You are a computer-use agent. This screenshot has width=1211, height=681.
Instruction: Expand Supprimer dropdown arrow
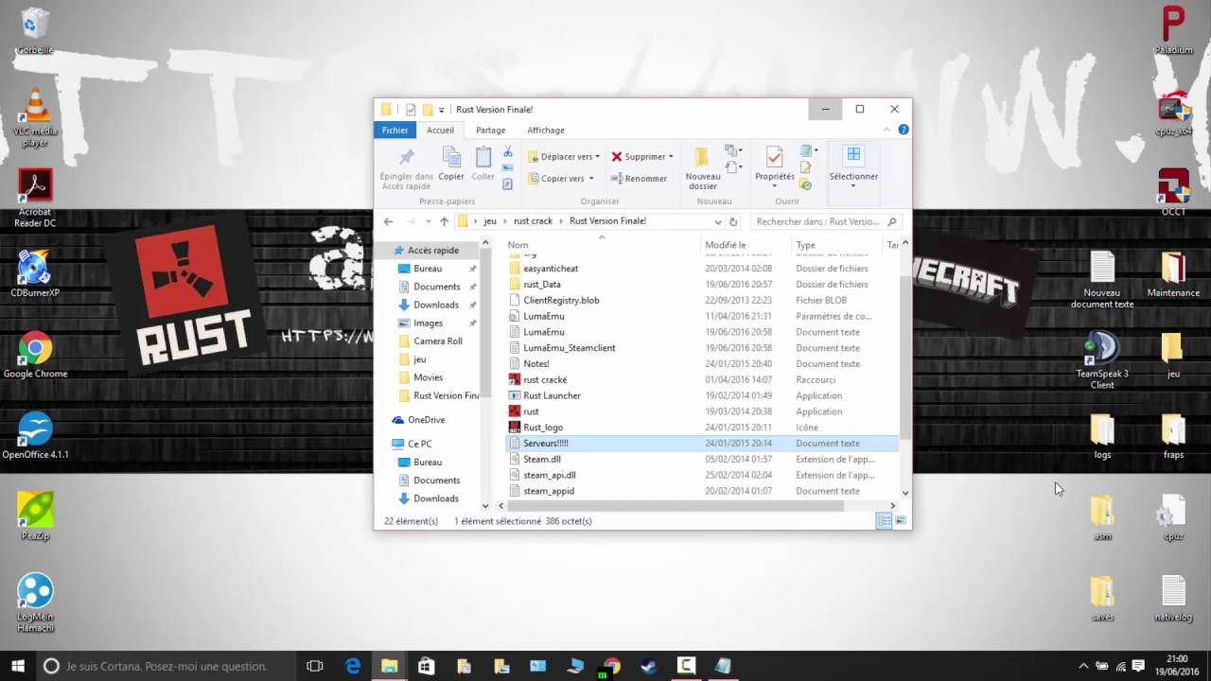[671, 157]
